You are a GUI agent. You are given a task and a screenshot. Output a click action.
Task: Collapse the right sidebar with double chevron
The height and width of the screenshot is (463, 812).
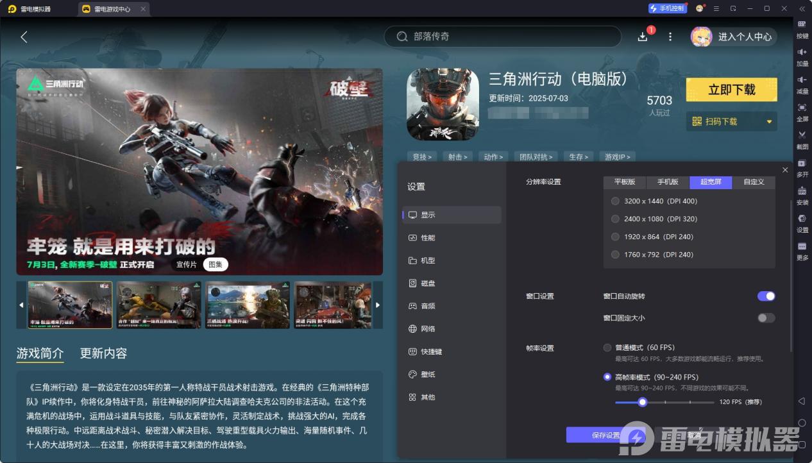pos(802,8)
